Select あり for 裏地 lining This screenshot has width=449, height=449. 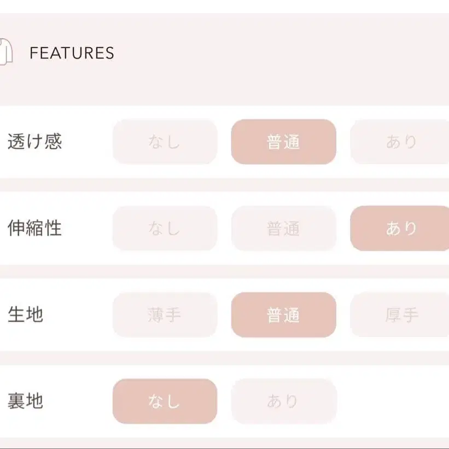click(x=283, y=400)
